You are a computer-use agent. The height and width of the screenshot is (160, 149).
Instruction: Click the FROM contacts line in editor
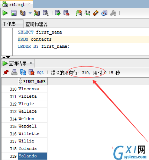pyautogui.click(x=83, y=40)
